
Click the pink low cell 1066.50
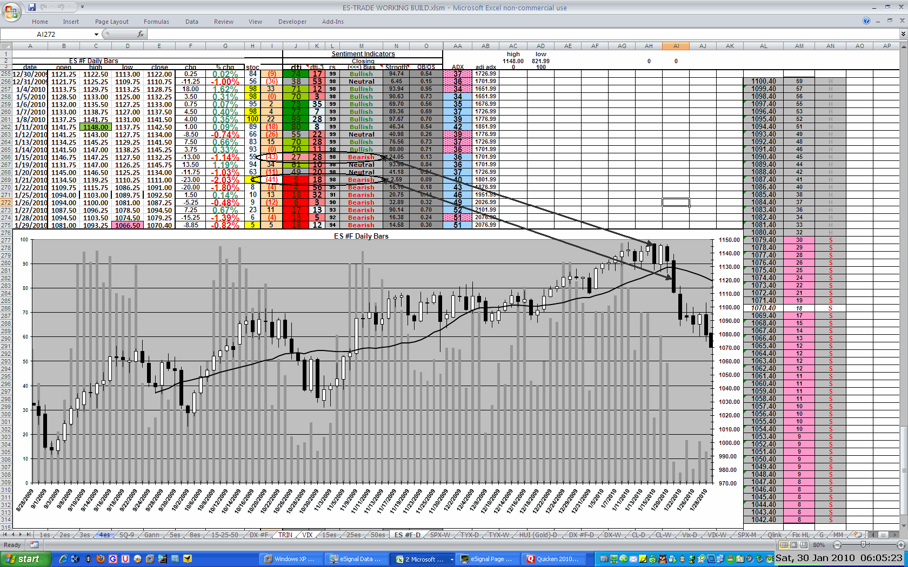click(x=128, y=225)
